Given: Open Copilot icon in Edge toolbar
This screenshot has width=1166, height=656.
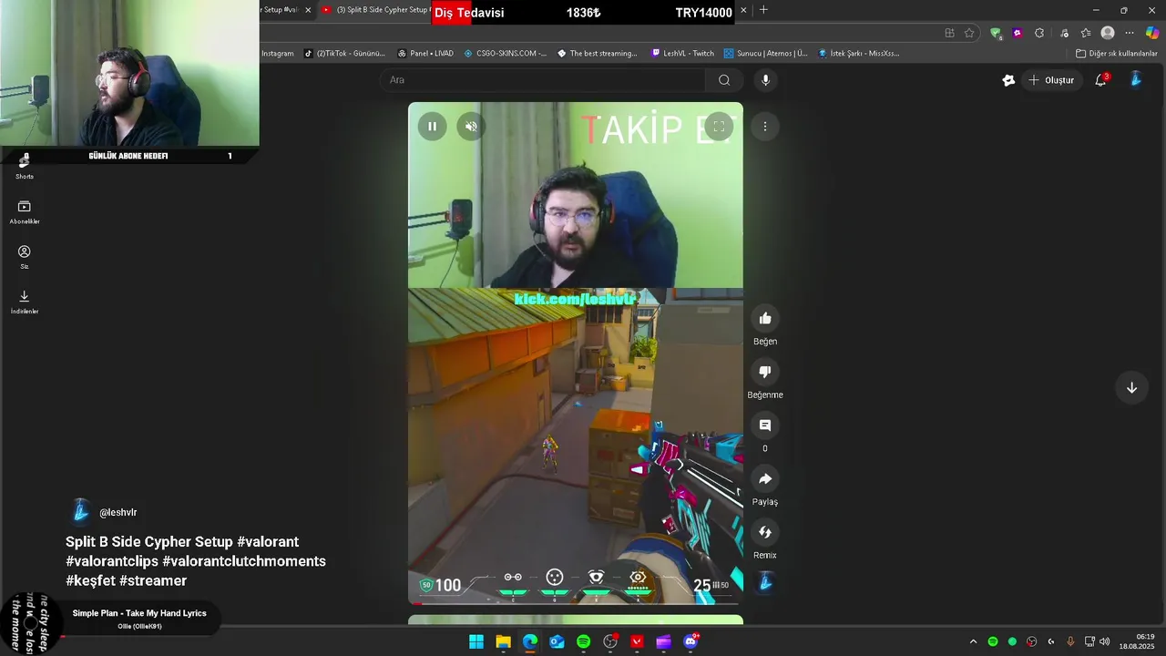Looking at the screenshot, I should click(1152, 33).
